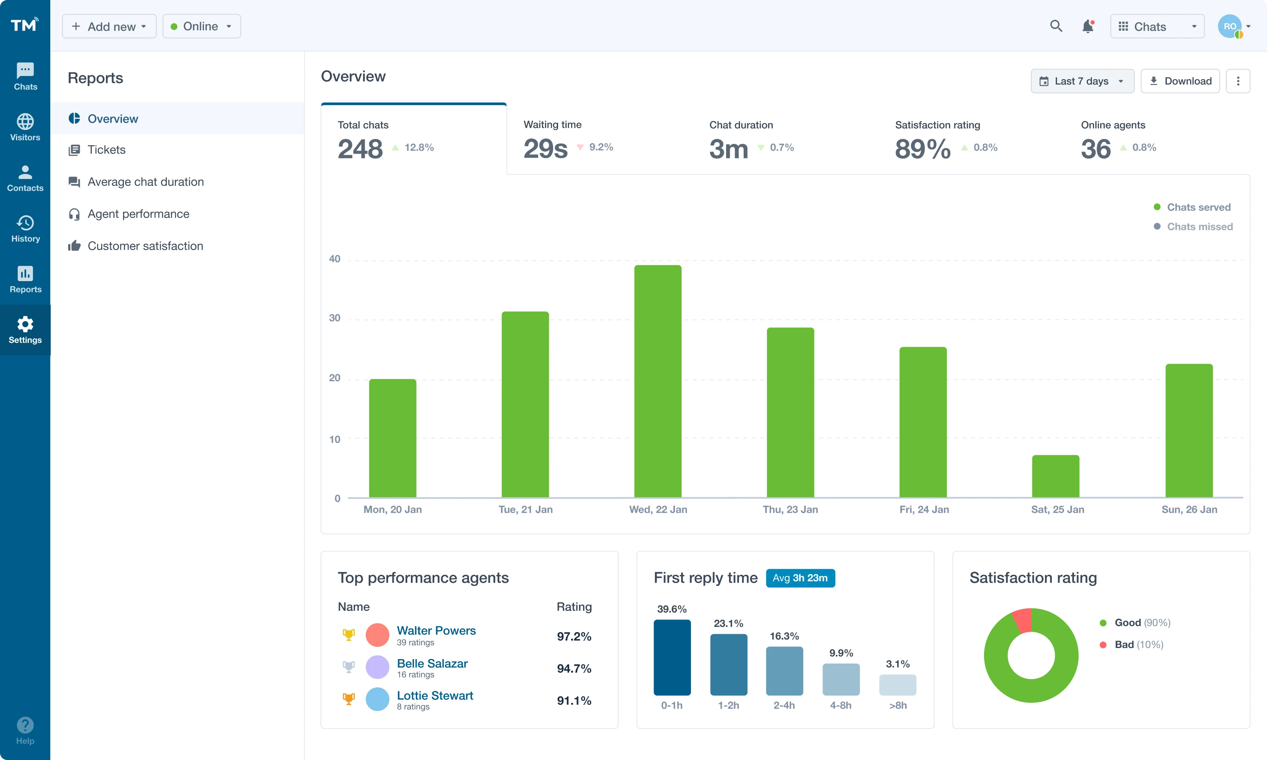The height and width of the screenshot is (760, 1267).
Task: Download the overview report
Action: (x=1180, y=80)
